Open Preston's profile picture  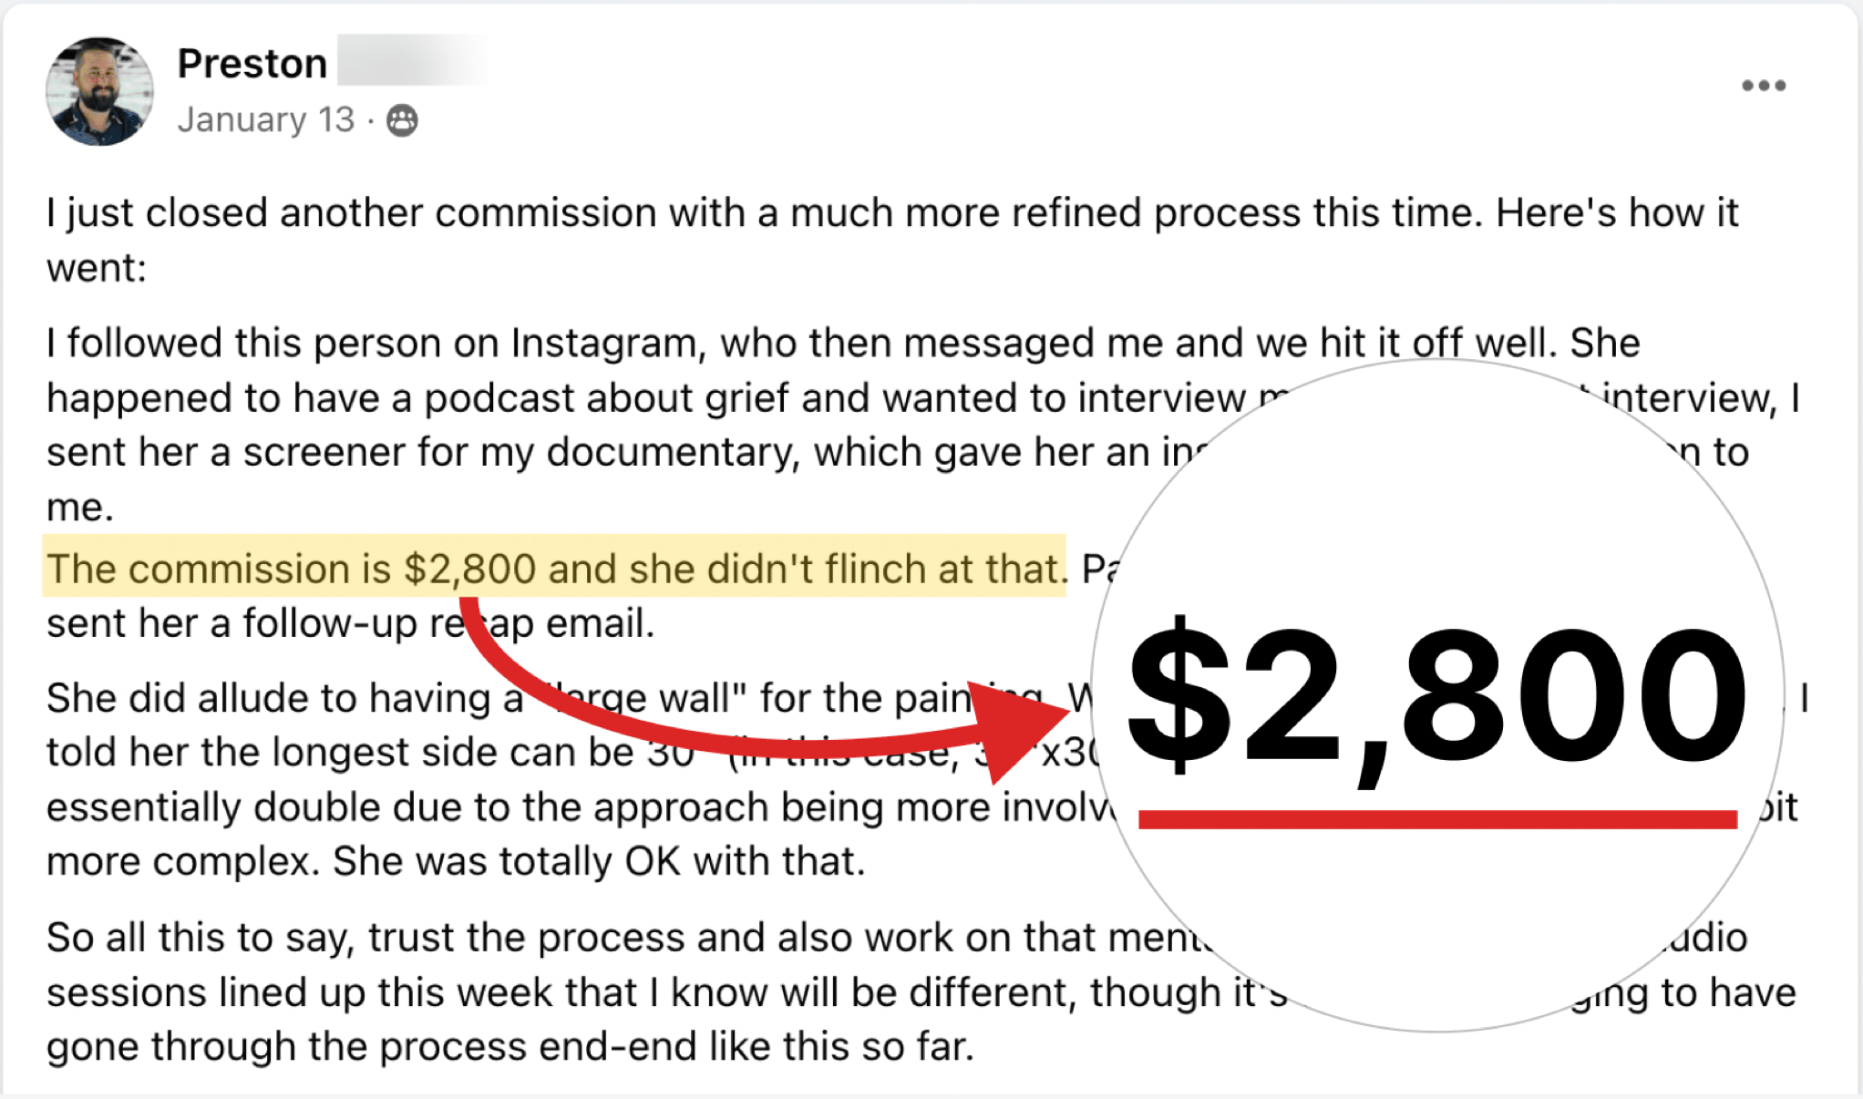coord(99,91)
